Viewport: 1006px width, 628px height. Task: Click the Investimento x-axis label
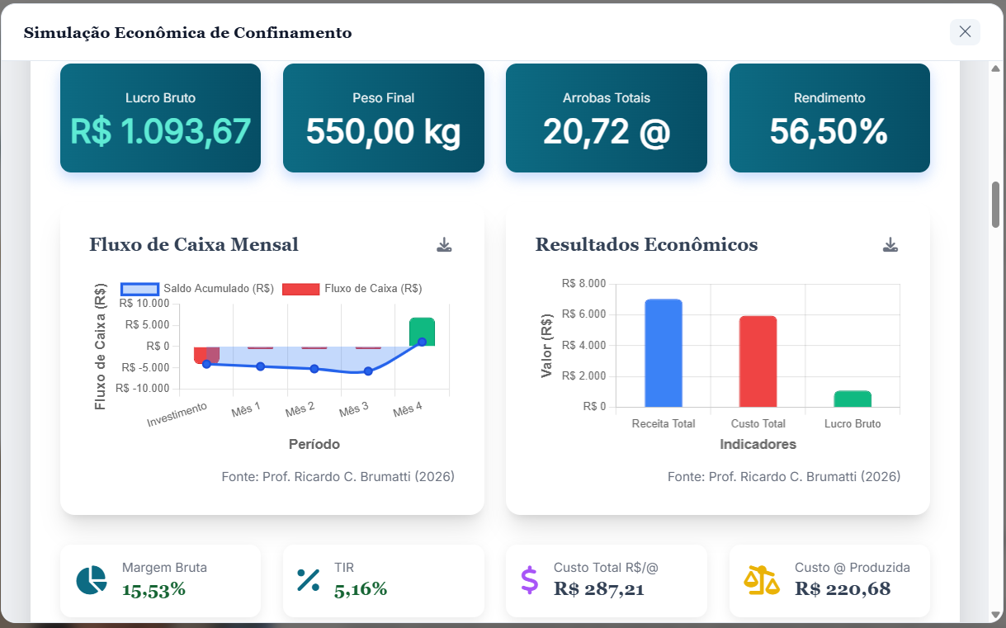coord(177,414)
